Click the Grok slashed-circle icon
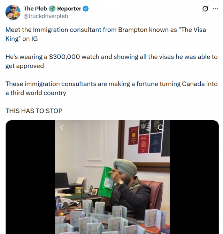 [x=205, y=9]
